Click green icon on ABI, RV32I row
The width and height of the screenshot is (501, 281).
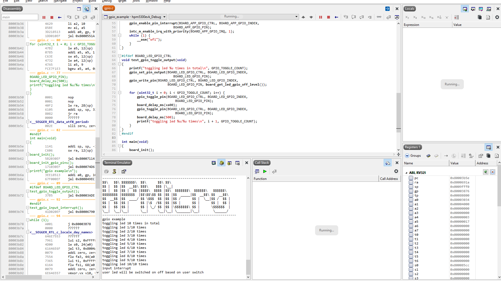click(486, 172)
